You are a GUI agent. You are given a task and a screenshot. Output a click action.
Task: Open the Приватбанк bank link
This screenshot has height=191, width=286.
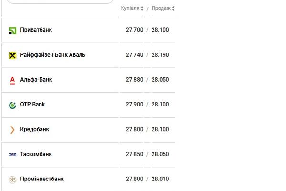pyautogui.click(x=36, y=30)
